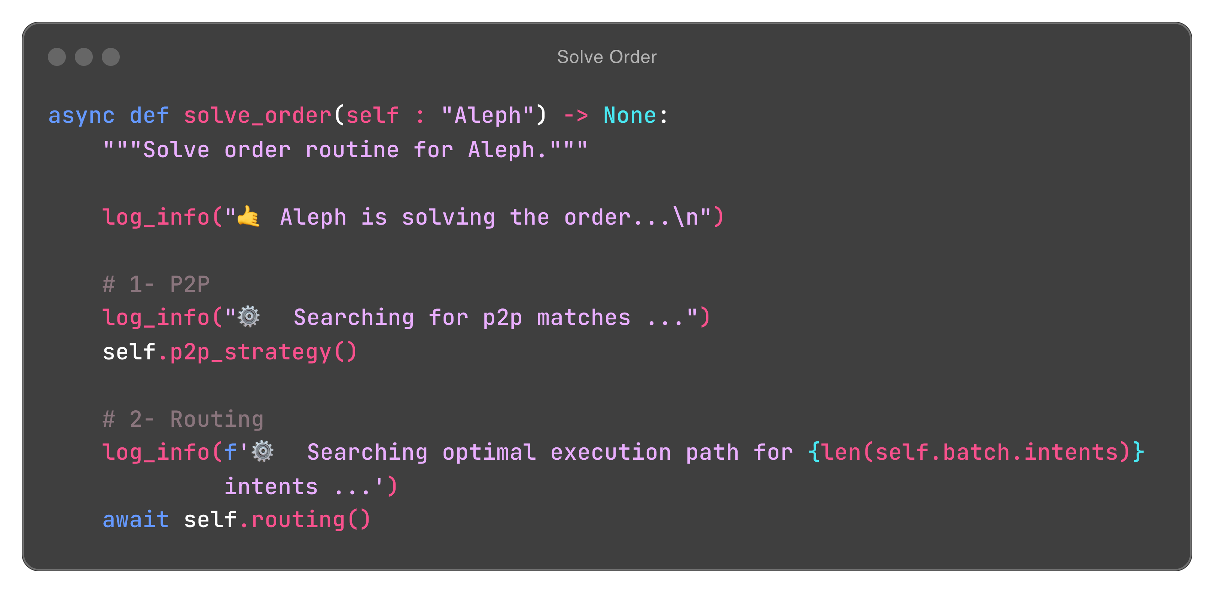Click the 'Solve Order' window title
The width and height of the screenshot is (1214, 593).
607,57
